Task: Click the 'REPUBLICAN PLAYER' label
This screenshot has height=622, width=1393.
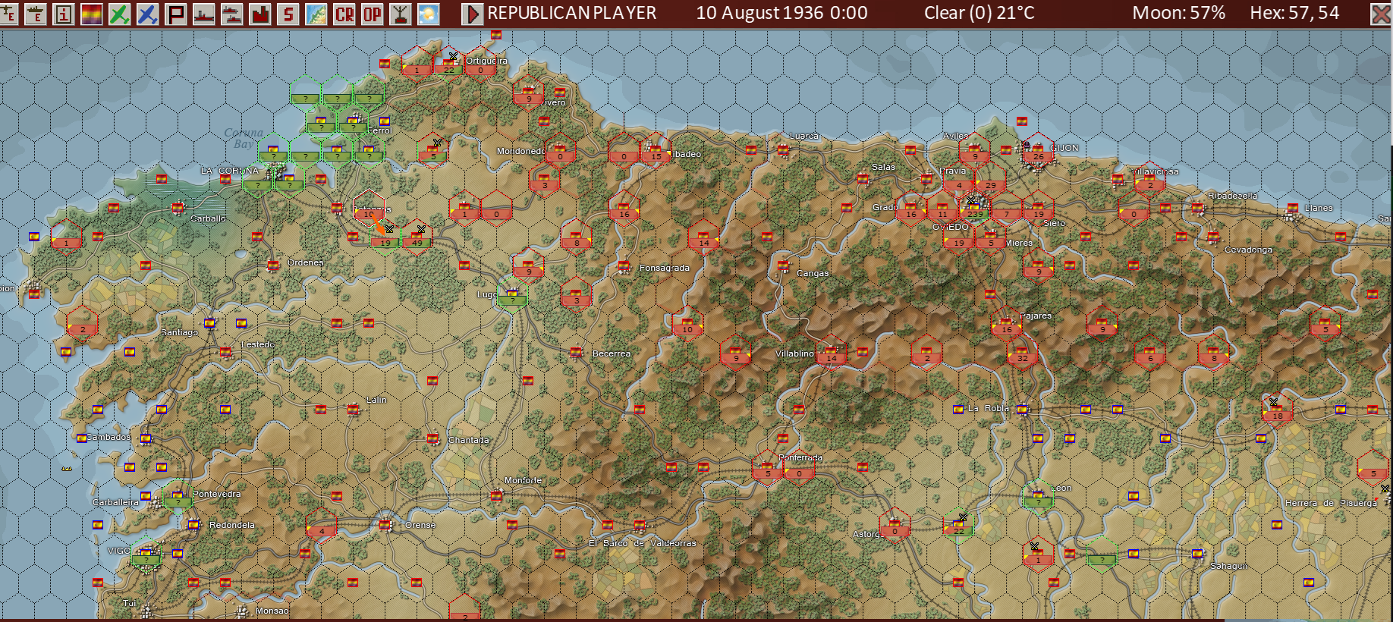Action: (x=572, y=13)
